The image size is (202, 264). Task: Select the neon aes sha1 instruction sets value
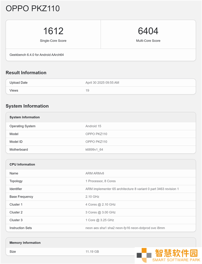[125, 228]
